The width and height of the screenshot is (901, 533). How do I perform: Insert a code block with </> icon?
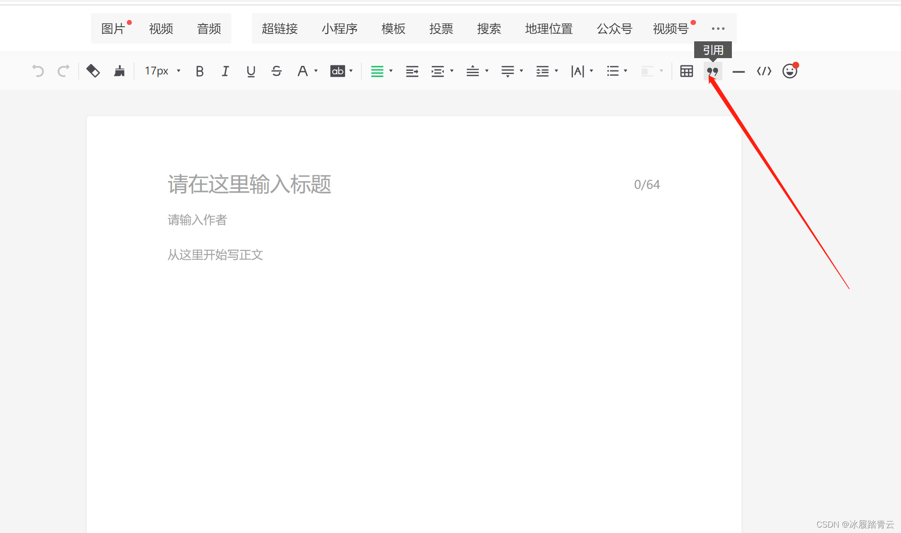click(x=764, y=71)
